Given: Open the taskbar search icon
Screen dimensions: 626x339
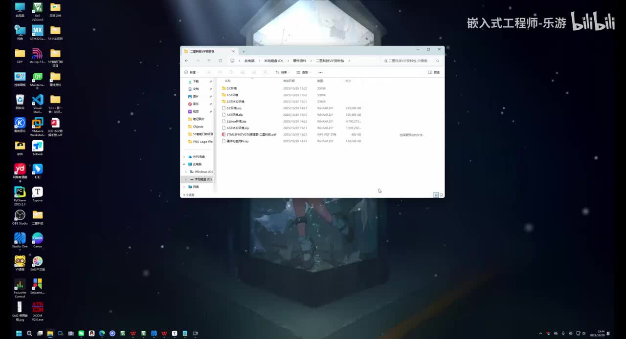Looking at the screenshot, I should pos(29,334).
